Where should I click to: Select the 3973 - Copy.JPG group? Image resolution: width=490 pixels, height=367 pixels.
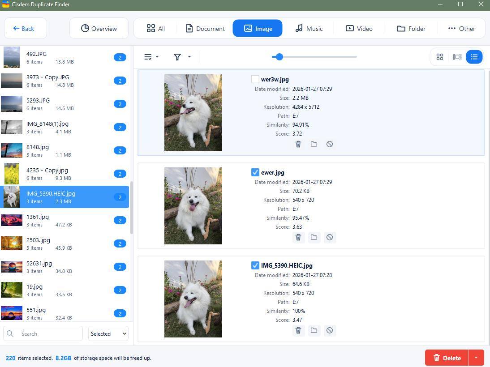tap(64, 81)
